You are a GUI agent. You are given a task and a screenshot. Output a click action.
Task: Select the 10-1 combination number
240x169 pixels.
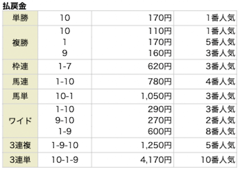pyautogui.click(x=65, y=96)
